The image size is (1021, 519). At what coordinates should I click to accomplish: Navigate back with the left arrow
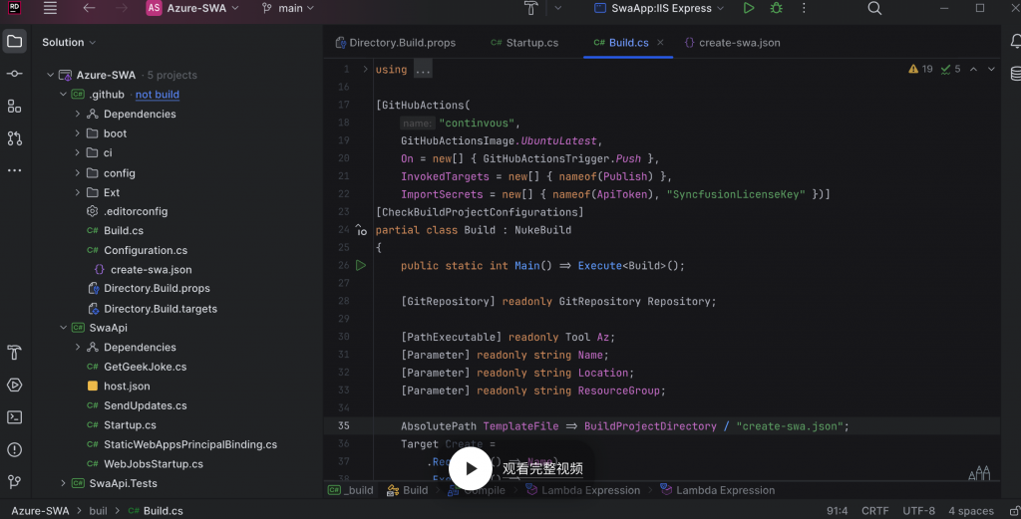tap(89, 8)
